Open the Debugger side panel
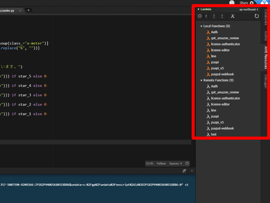Screen dimensions: 270x203 click(266, 82)
